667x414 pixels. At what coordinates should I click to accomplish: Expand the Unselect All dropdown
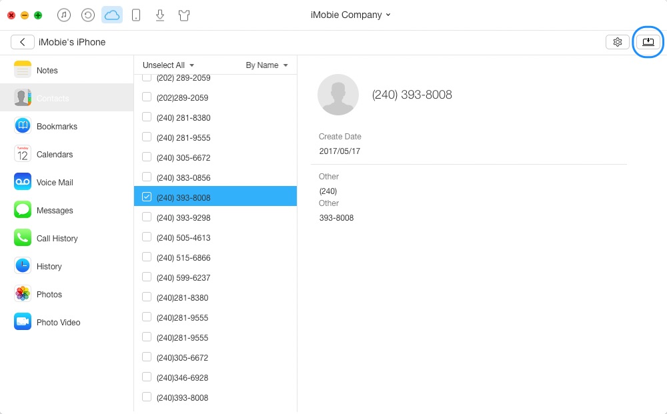[x=168, y=65]
